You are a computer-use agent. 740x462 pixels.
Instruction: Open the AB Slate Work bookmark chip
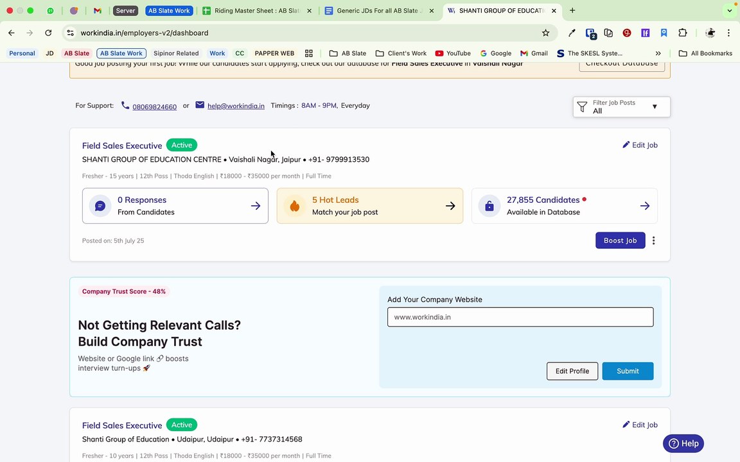pos(121,53)
